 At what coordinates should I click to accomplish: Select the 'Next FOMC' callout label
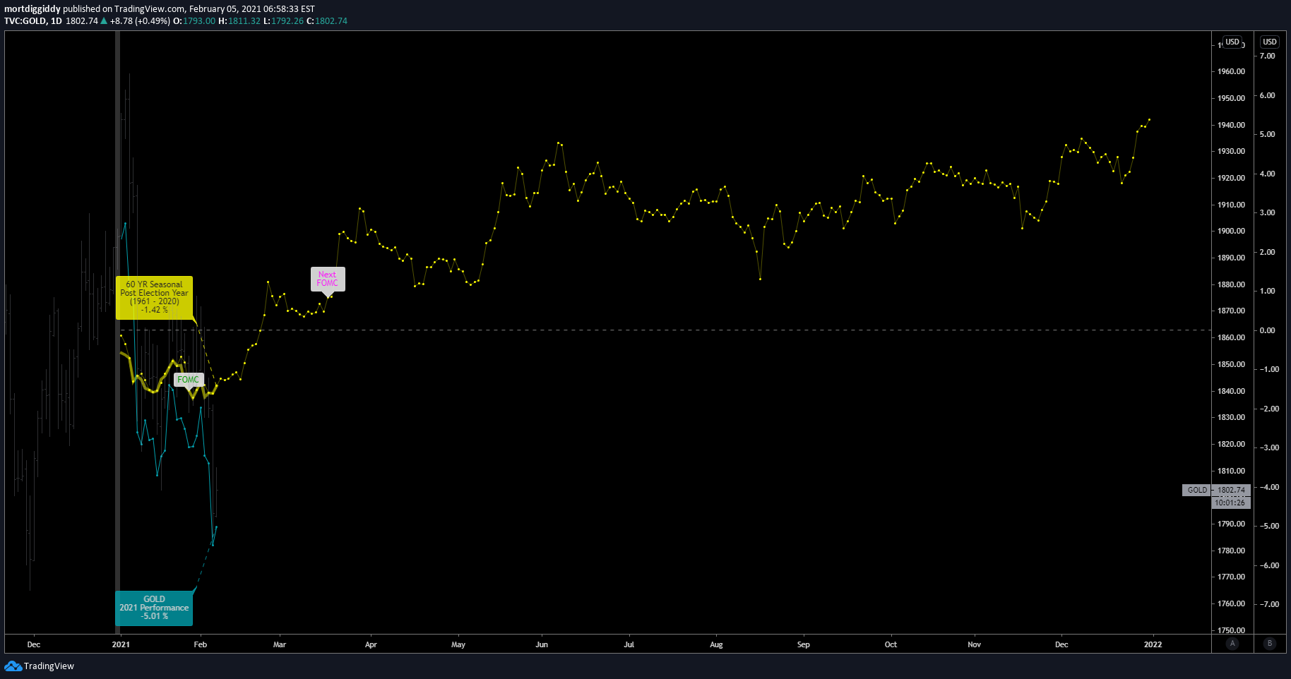coord(328,279)
